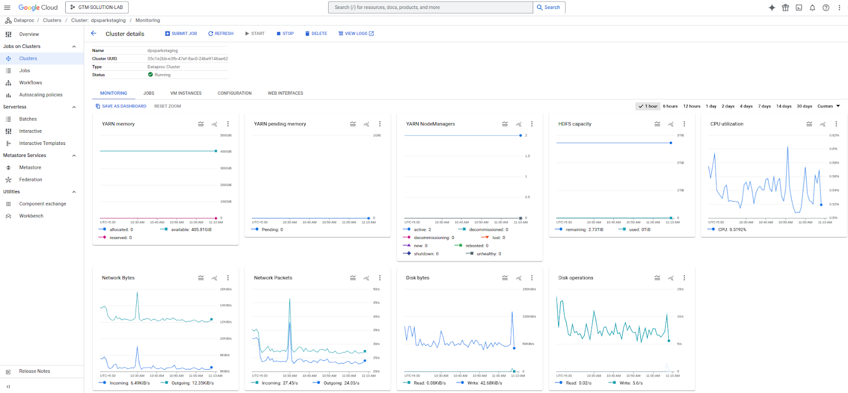Go back using the Cluster details arrow
This screenshot has width=848, height=393.
(94, 33)
